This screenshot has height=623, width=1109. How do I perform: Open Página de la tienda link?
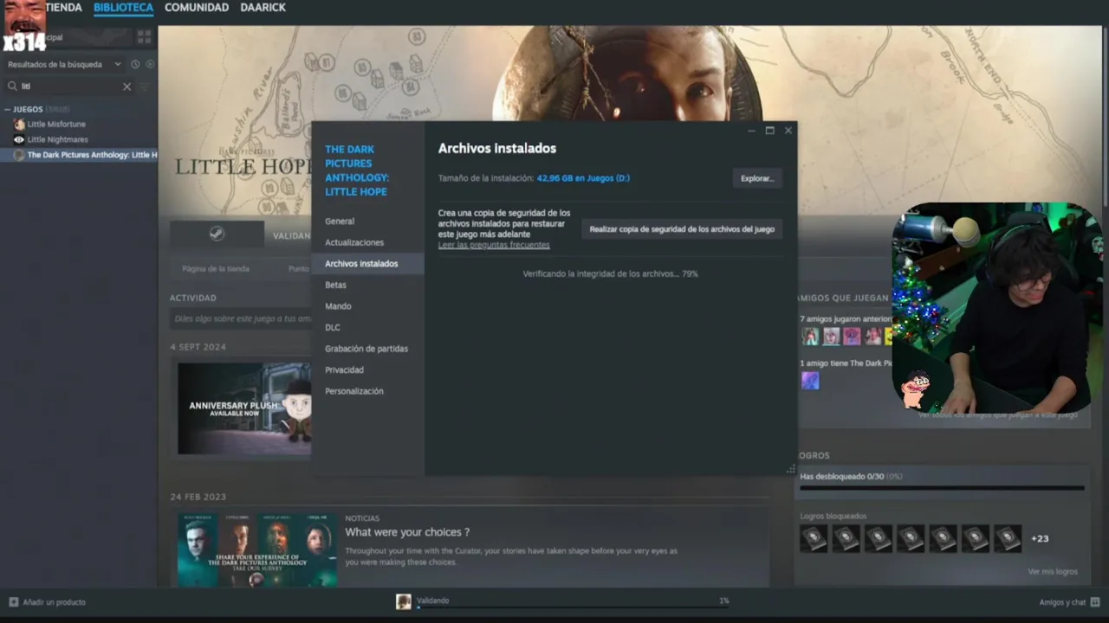[x=216, y=269]
